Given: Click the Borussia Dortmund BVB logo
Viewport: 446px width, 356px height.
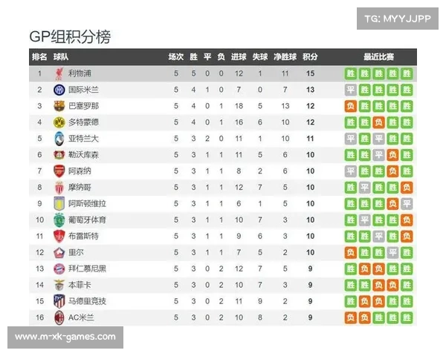Looking at the screenshot, I should 59,122.
